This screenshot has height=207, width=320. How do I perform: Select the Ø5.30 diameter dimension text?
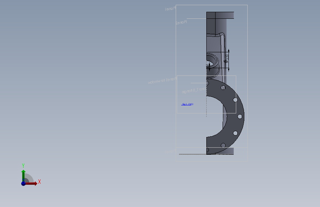point(226,58)
